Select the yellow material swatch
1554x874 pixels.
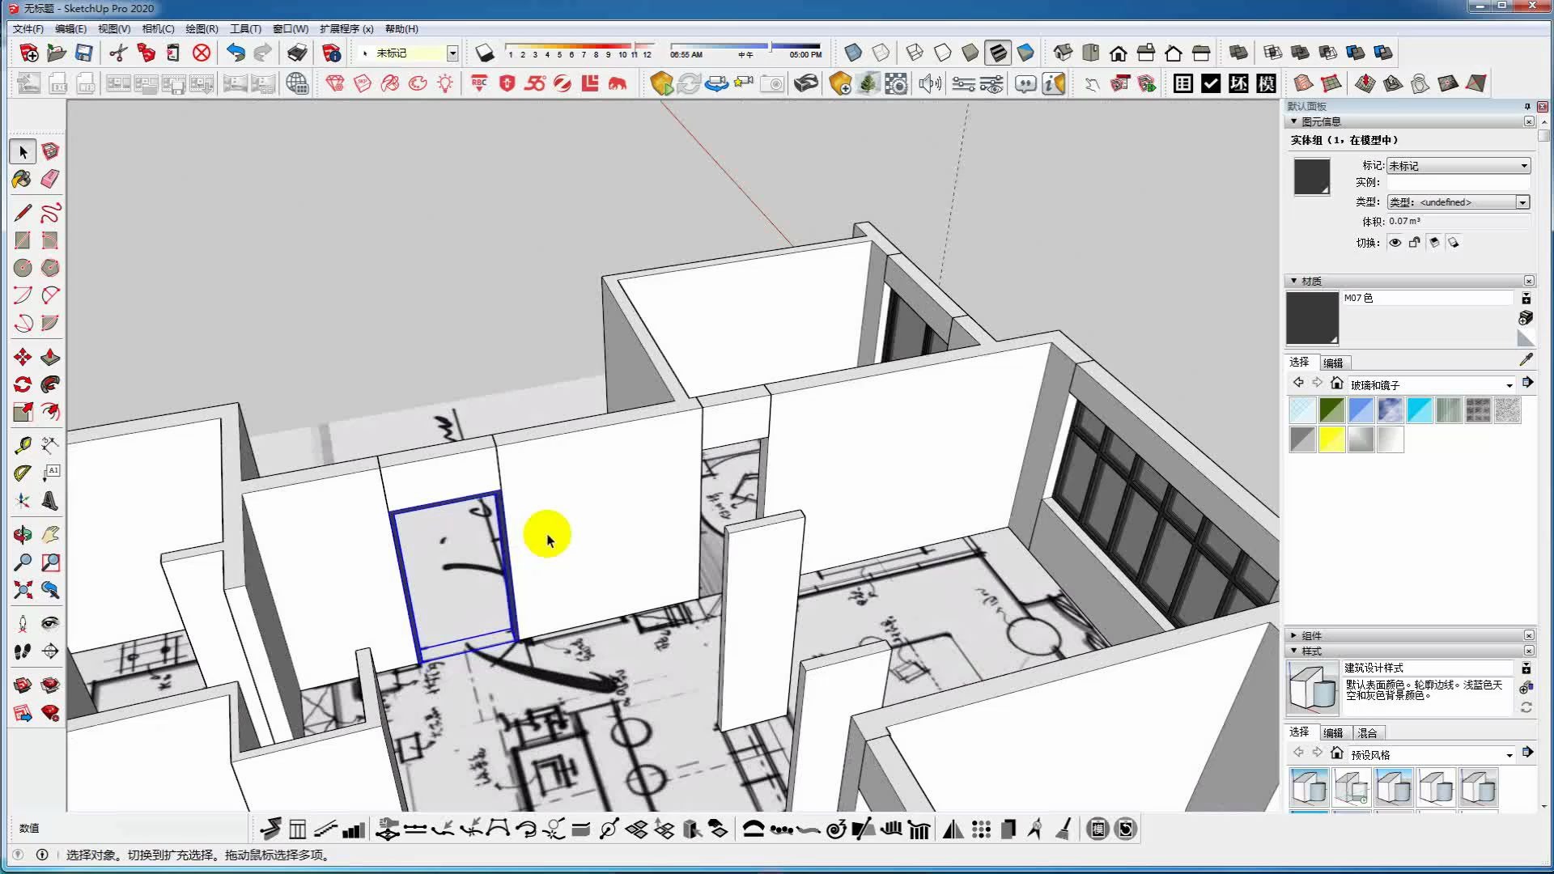[1331, 439]
